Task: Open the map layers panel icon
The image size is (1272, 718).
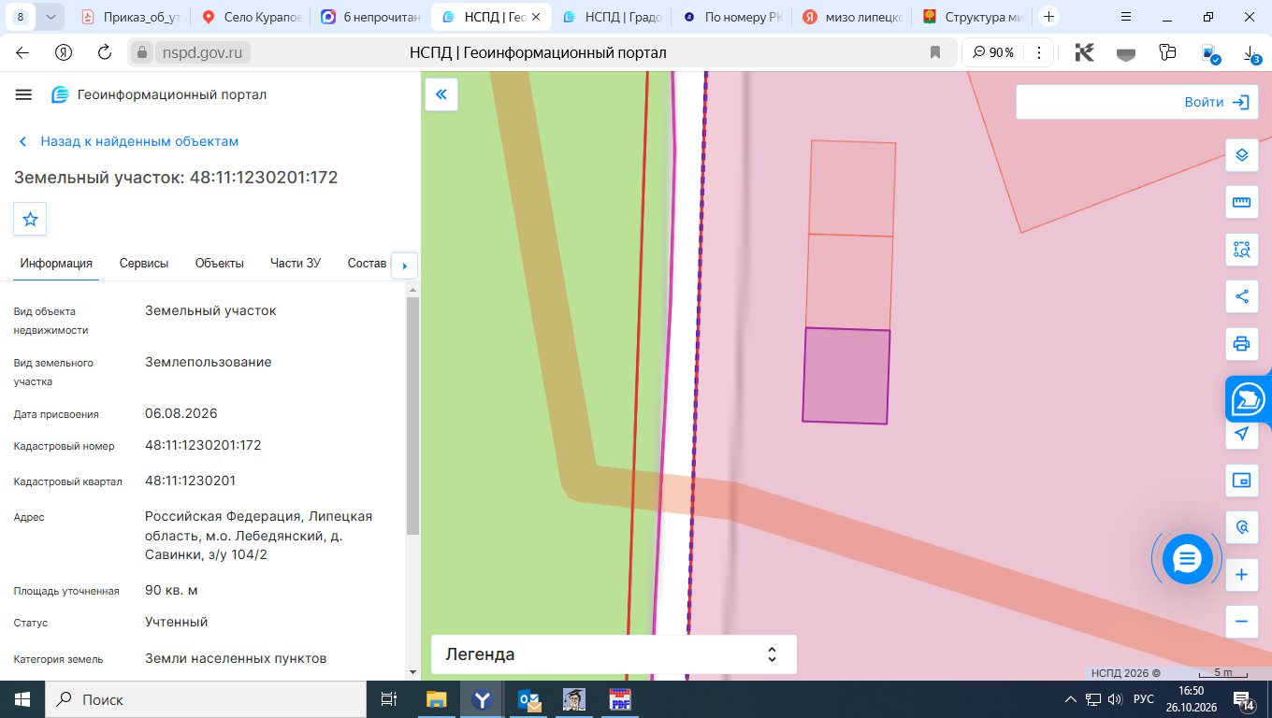Action: pos(1241,154)
